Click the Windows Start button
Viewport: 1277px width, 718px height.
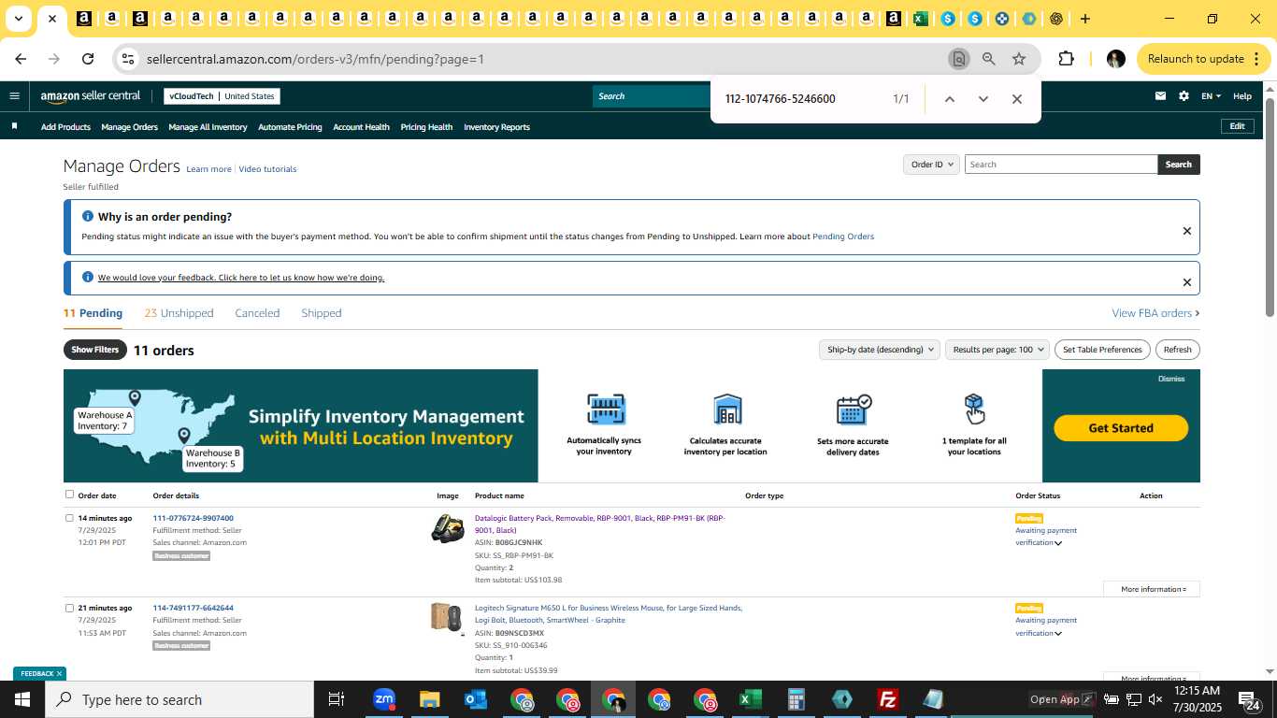coord(22,699)
